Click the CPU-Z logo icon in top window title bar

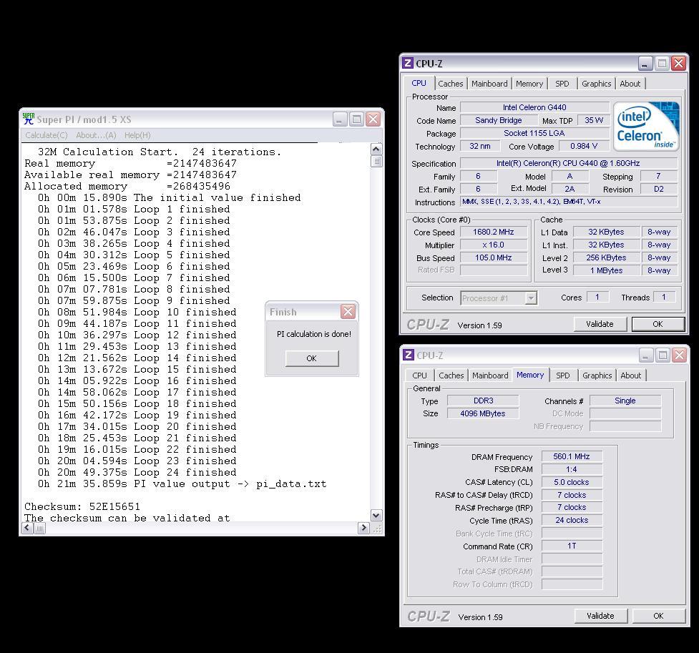click(408, 63)
